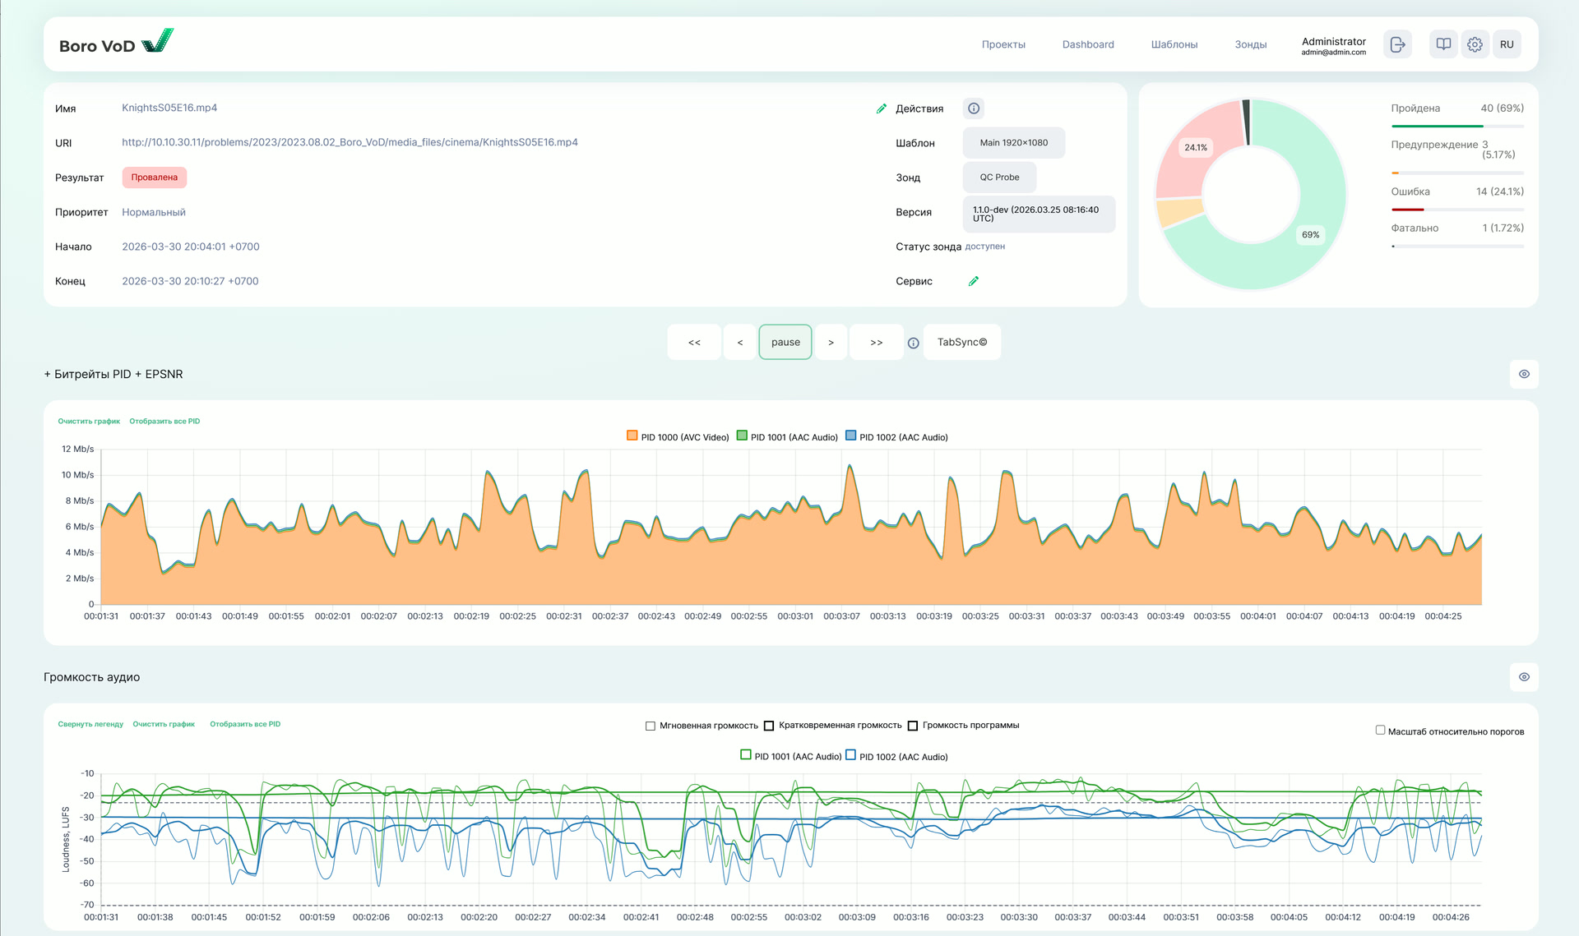
Task: Collapse legend via Свернуть легенду
Action: (x=90, y=724)
